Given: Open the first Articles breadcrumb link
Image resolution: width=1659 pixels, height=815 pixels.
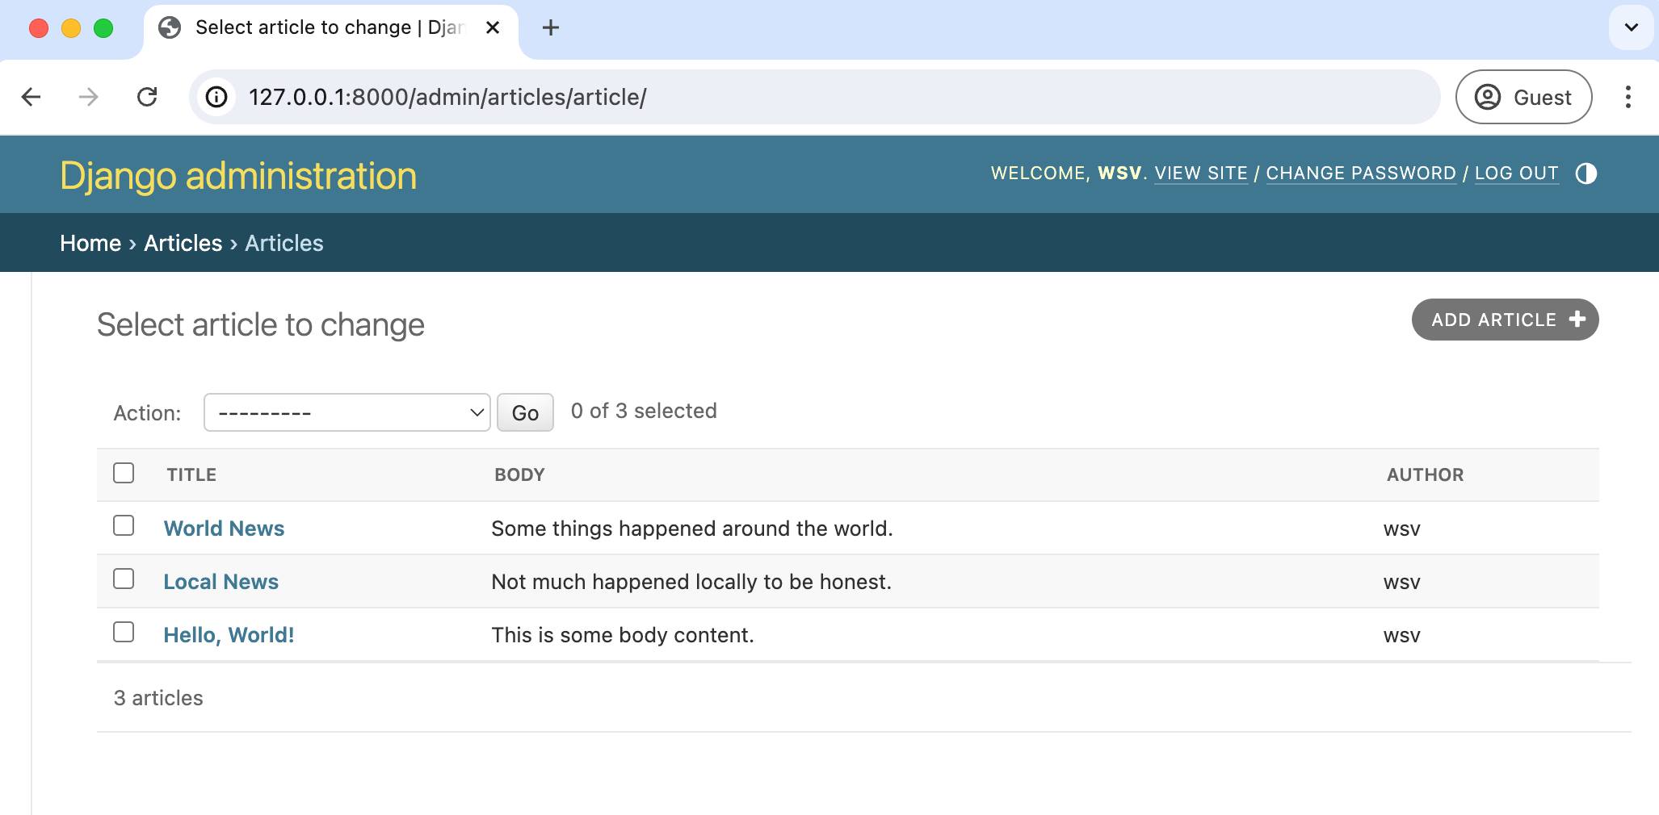Looking at the screenshot, I should pyautogui.click(x=183, y=243).
